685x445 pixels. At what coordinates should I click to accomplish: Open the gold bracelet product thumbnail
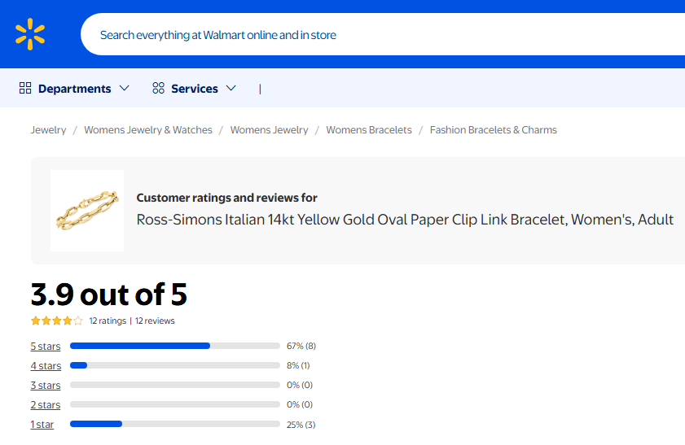point(87,211)
